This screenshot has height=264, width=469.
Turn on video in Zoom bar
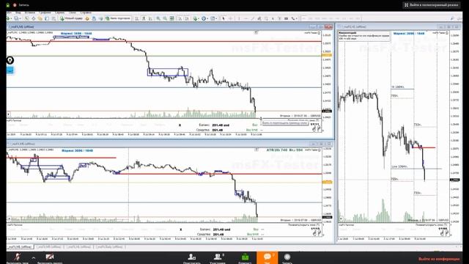coord(50,257)
